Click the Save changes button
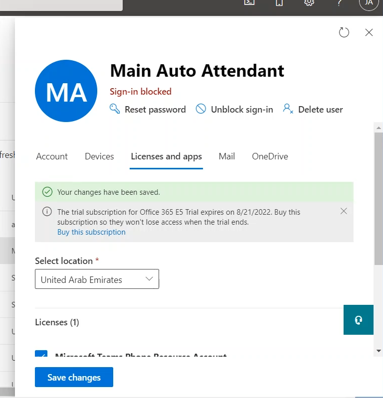This screenshot has height=398, width=383. (74, 377)
